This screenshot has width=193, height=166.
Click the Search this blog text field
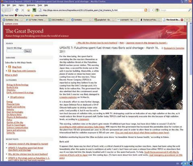[x=15, y=51]
